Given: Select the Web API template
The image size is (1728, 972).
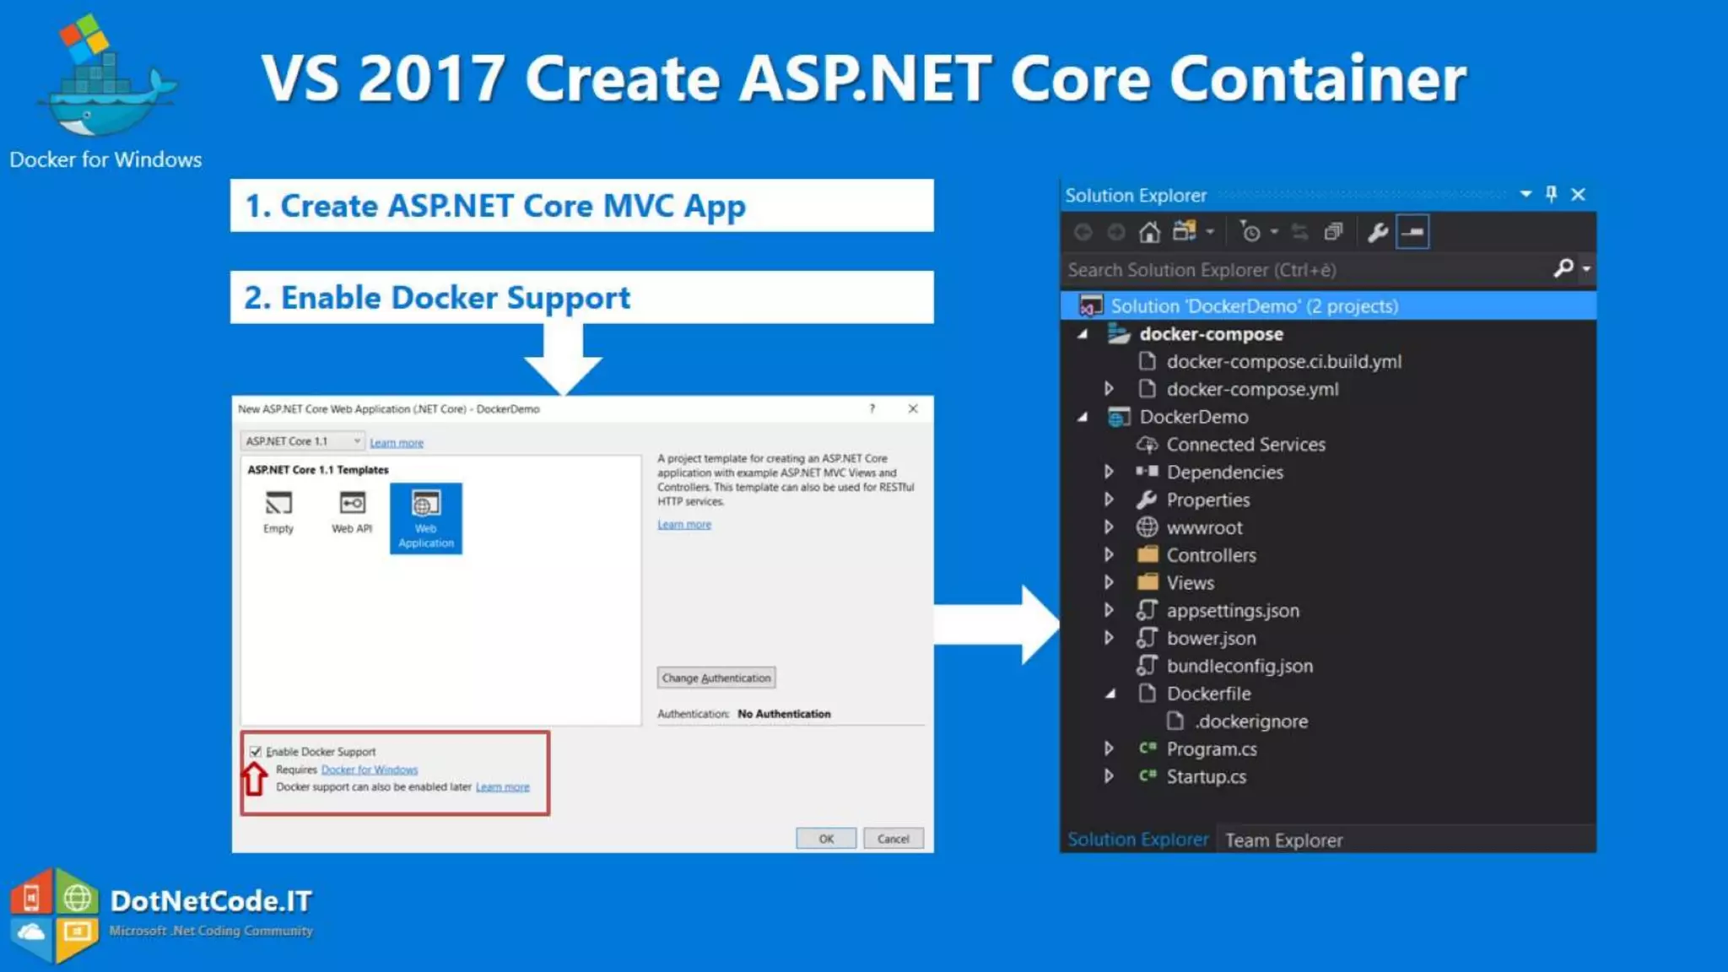Looking at the screenshot, I should [x=352, y=513].
